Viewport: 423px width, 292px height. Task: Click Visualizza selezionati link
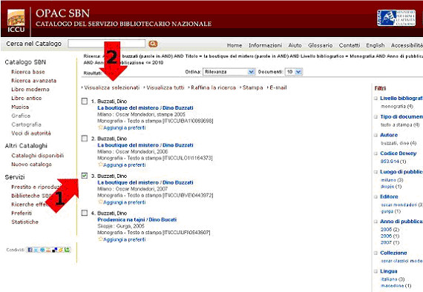pos(111,87)
